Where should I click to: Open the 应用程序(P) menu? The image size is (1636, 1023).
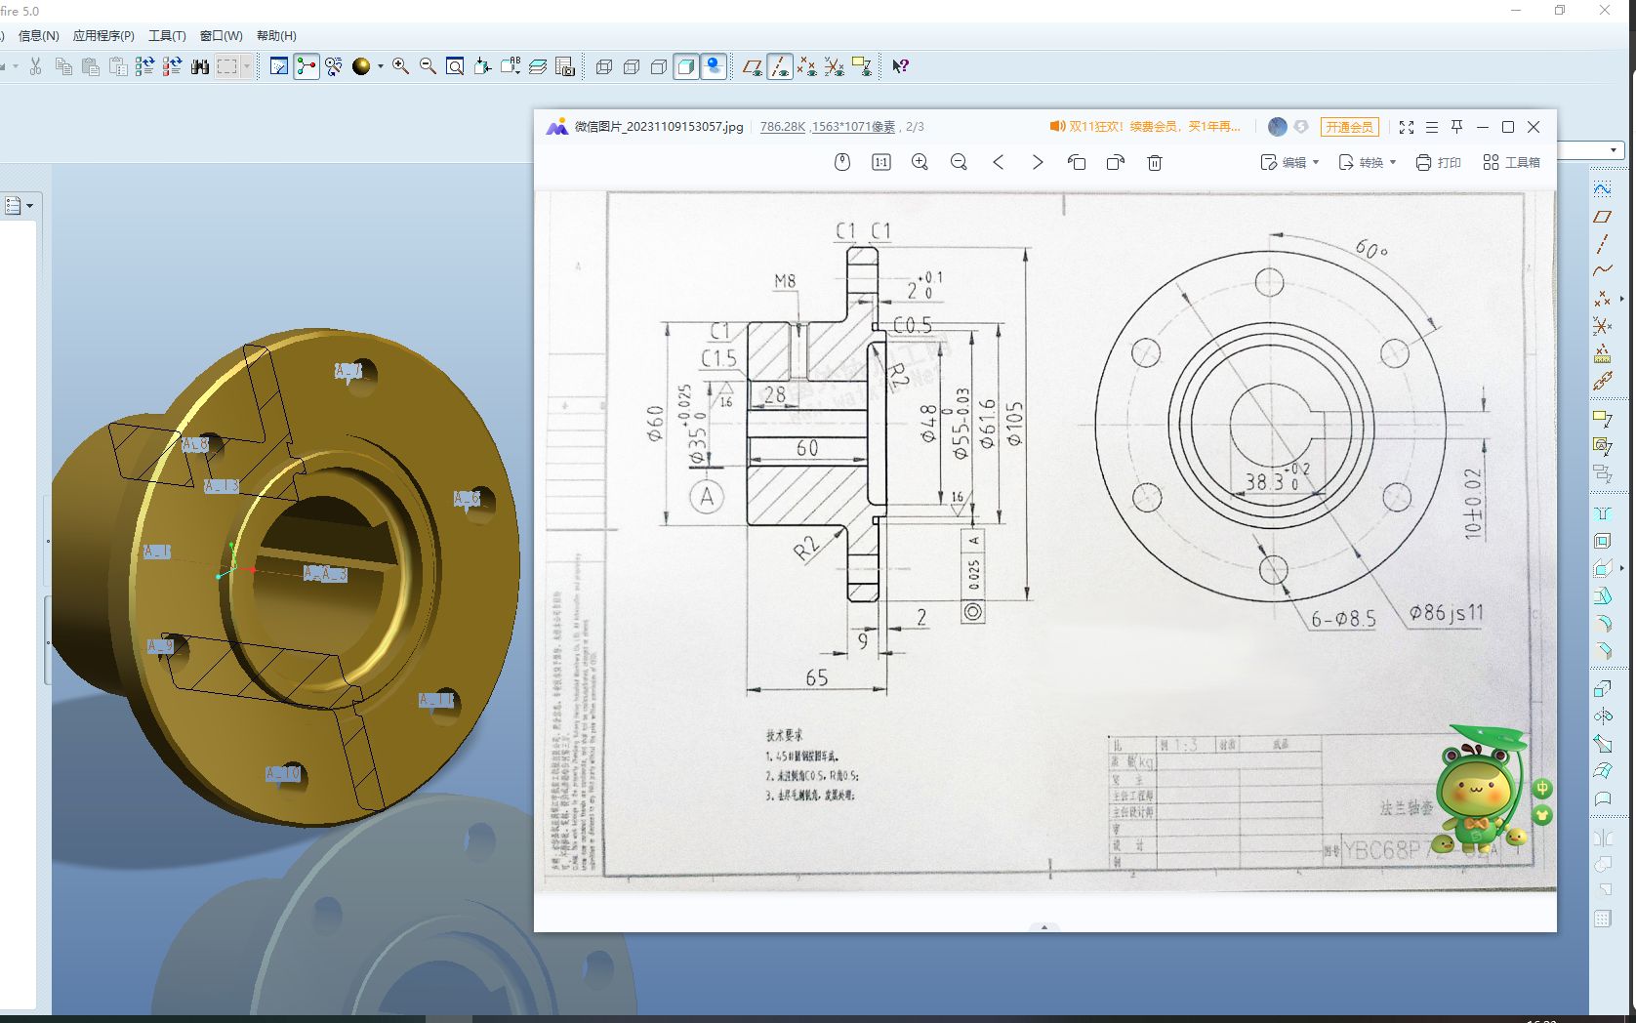click(103, 35)
